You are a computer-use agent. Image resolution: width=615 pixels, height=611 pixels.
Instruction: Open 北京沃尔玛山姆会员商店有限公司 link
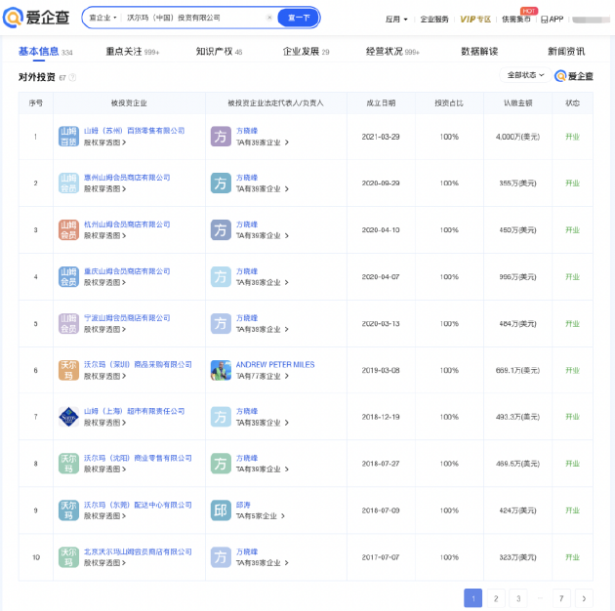click(x=138, y=551)
